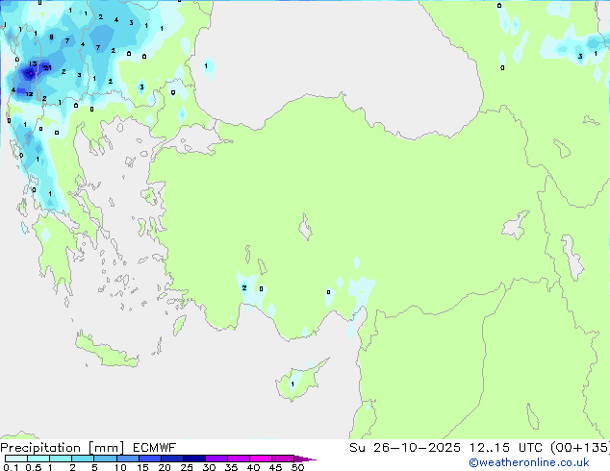
Task: Click the 45 mm pink legend swatch
Action: [283, 459]
